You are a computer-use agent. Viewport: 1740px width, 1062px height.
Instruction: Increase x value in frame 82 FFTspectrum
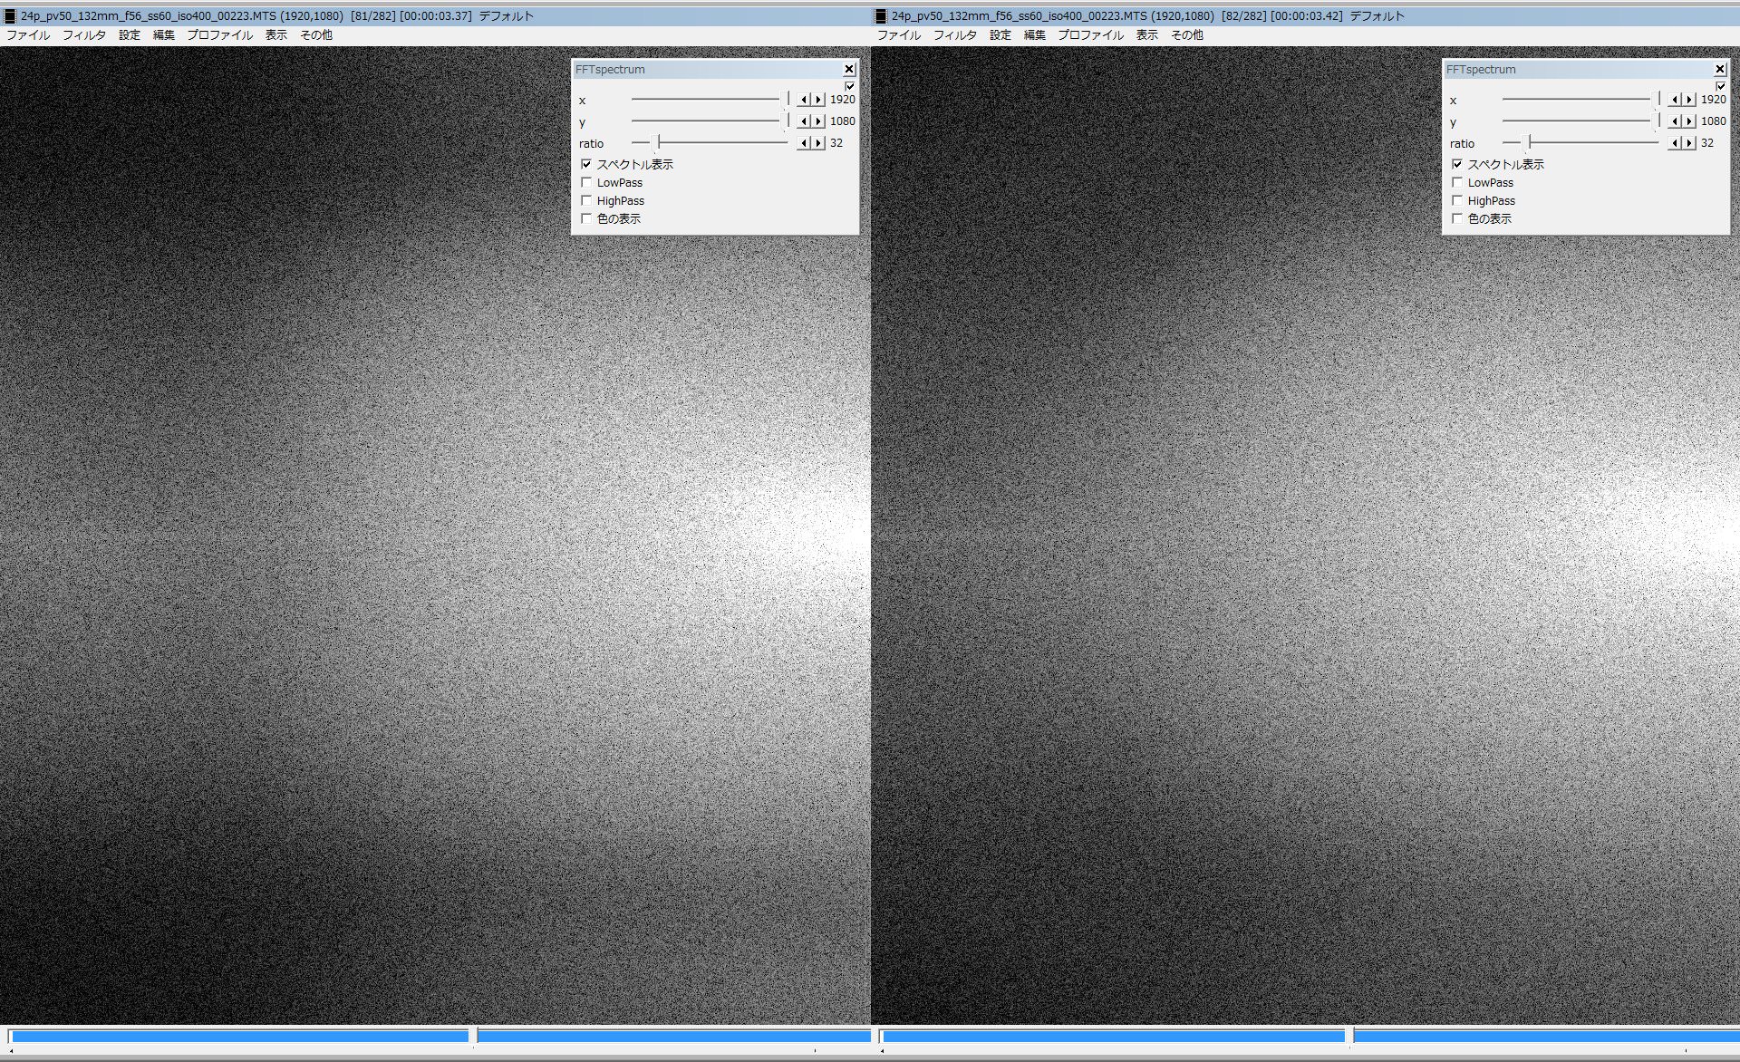click(x=1689, y=100)
